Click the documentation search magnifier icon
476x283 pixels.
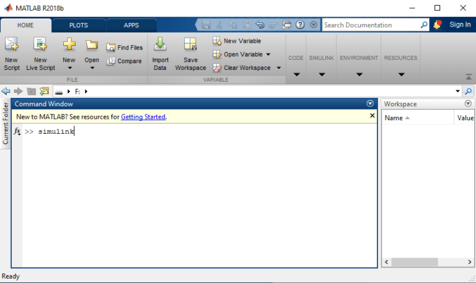pos(424,25)
